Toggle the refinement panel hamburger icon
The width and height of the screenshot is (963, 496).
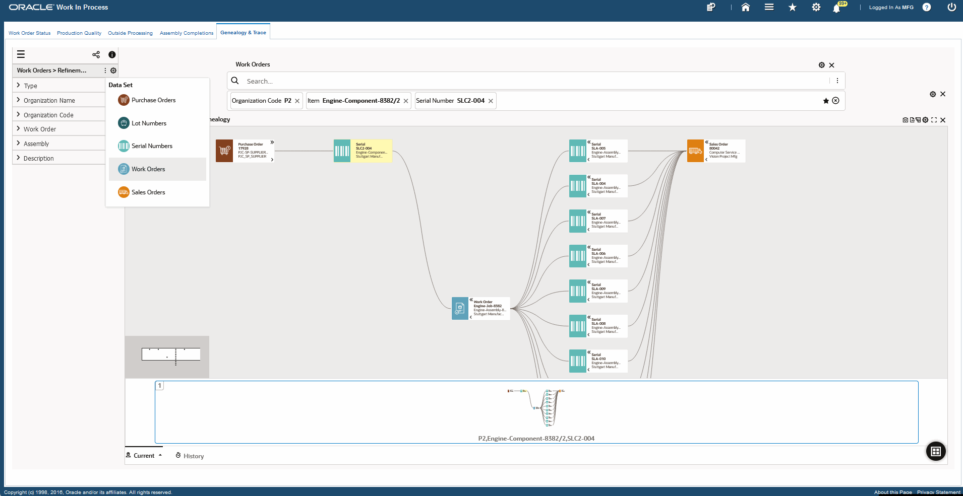(21, 54)
